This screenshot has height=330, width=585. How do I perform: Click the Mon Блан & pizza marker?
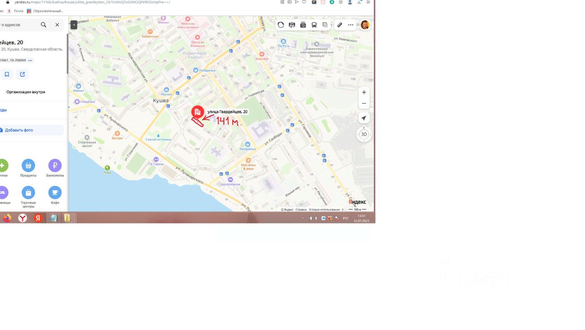[x=249, y=161]
